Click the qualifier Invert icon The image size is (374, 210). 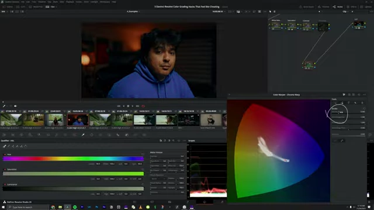click(x=26, y=146)
